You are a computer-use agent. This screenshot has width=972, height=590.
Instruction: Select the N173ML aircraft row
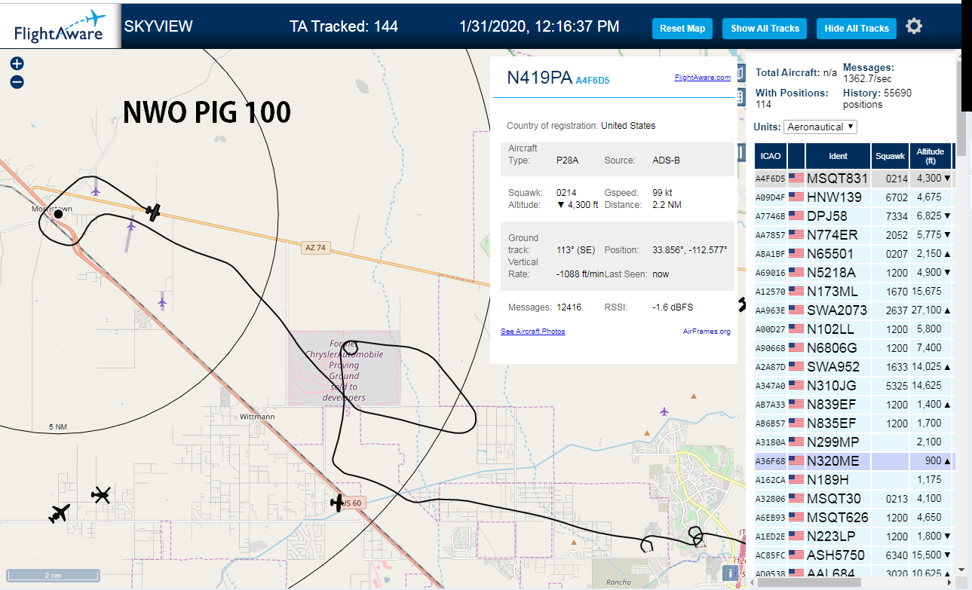click(x=855, y=292)
